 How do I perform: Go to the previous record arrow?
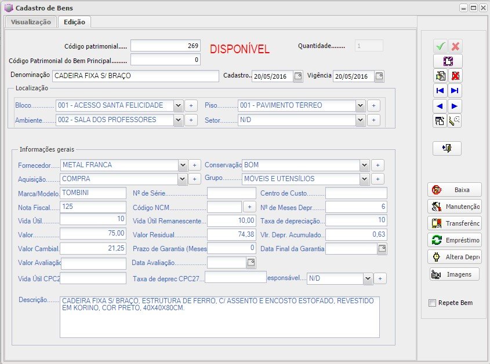click(440, 106)
